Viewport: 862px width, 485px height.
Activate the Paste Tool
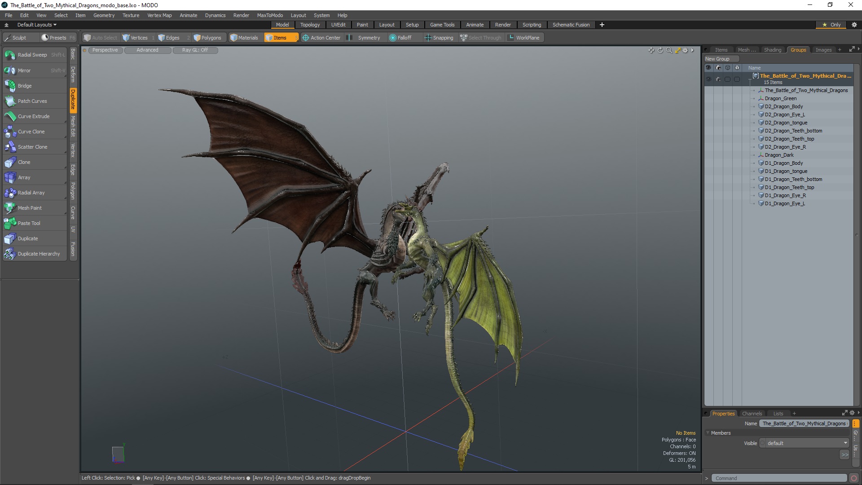click(x=35, y=223)
